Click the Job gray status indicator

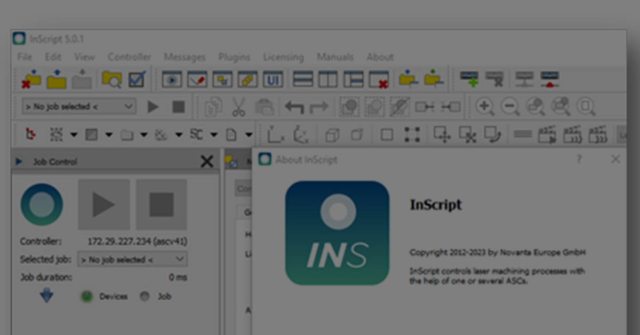(145, 297)
